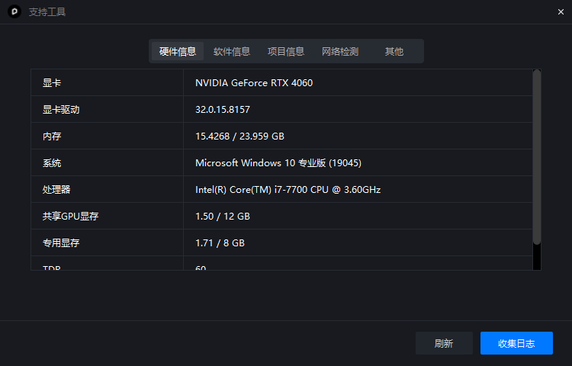Viewport: 572px width, 366px height.
Task: Open the 软件信息 tab
Action: pyautogui.click(x=232, y=52)
